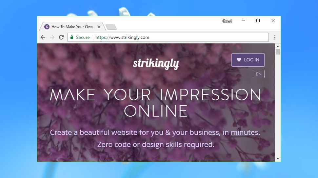Click the scrollbar down arrow
The image size is (318, 178).
click(278, 159)
